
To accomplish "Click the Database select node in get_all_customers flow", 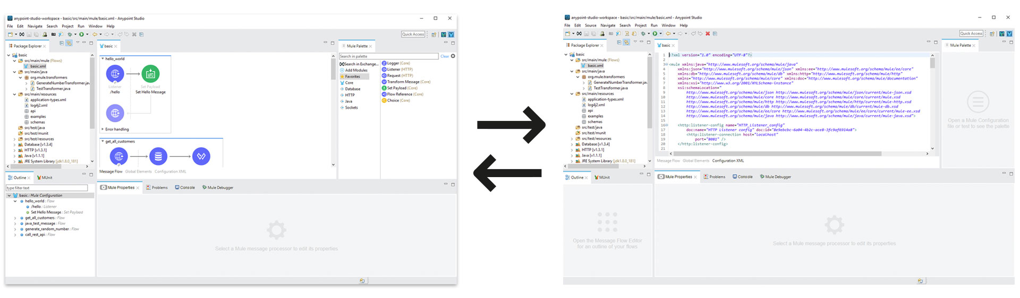I will pos(158,156).
